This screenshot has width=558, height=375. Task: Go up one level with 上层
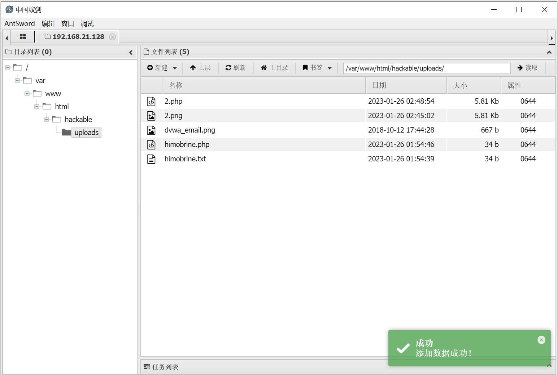(200, 68)
